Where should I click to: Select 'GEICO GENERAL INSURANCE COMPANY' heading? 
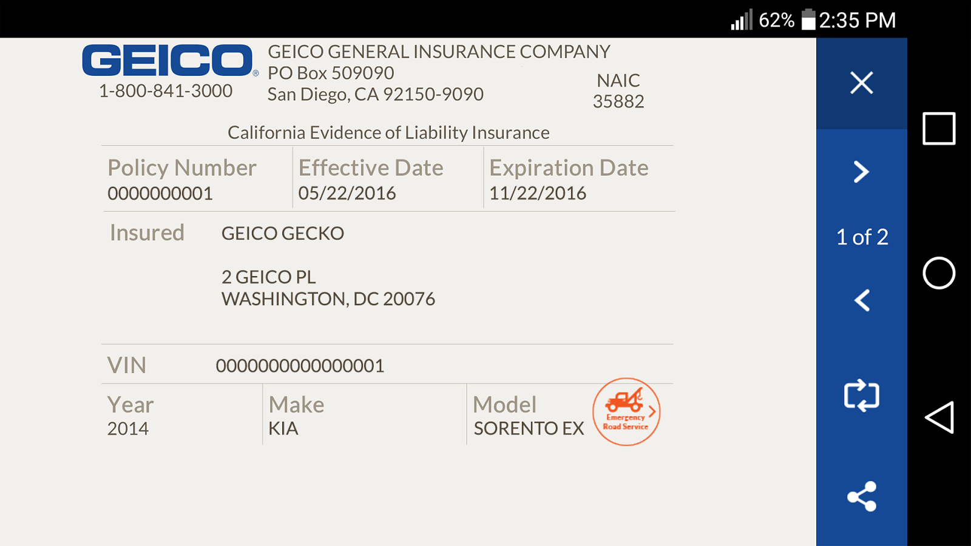(439, 52)
